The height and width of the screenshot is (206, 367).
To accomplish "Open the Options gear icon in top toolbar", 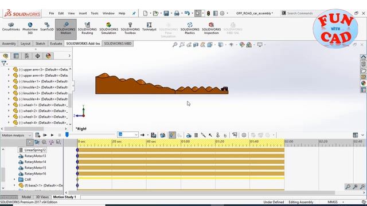I will pos(222,13).
